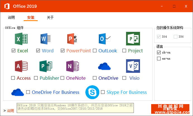
Task: Switch to the 说明 tab
Action: (x=11, y=17)
